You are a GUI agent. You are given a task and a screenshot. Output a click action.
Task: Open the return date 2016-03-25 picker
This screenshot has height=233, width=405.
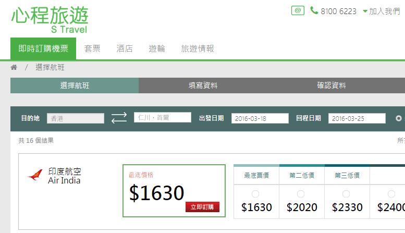[355, 118]
